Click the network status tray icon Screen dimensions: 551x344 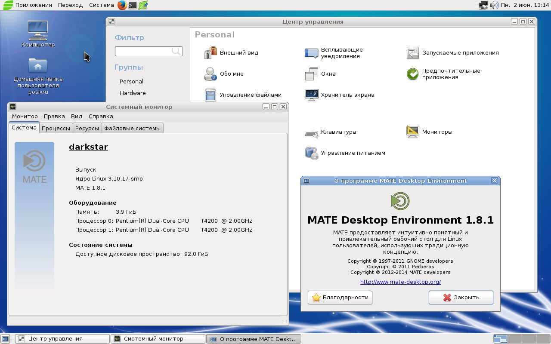point(483,5)
